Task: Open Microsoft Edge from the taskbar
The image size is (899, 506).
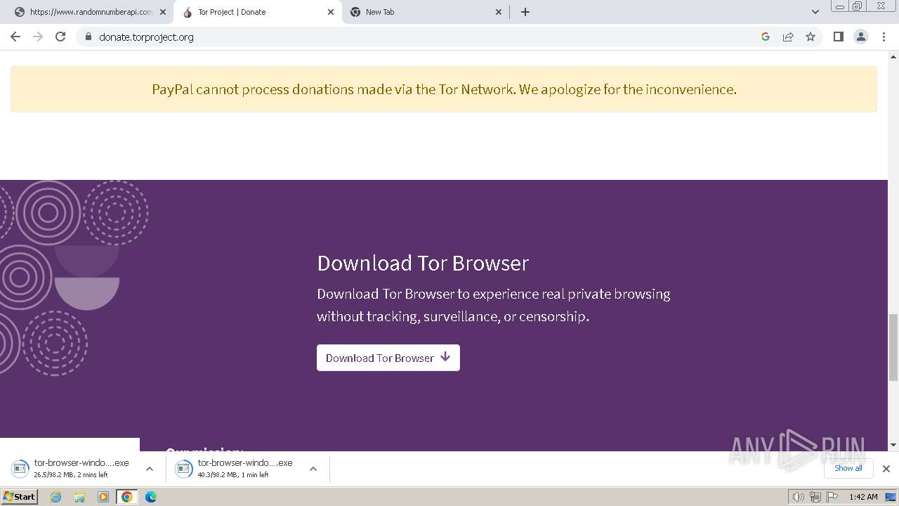Action: 150,497
